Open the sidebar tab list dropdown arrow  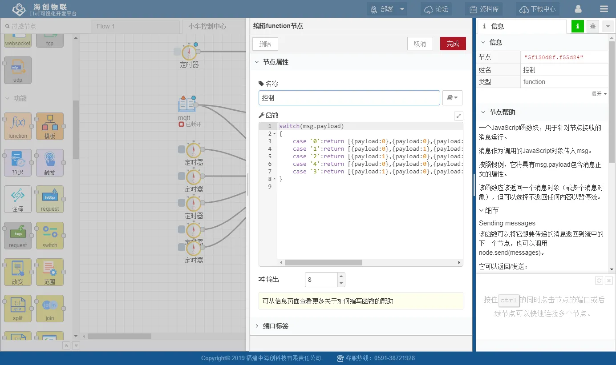click(608, 27)
